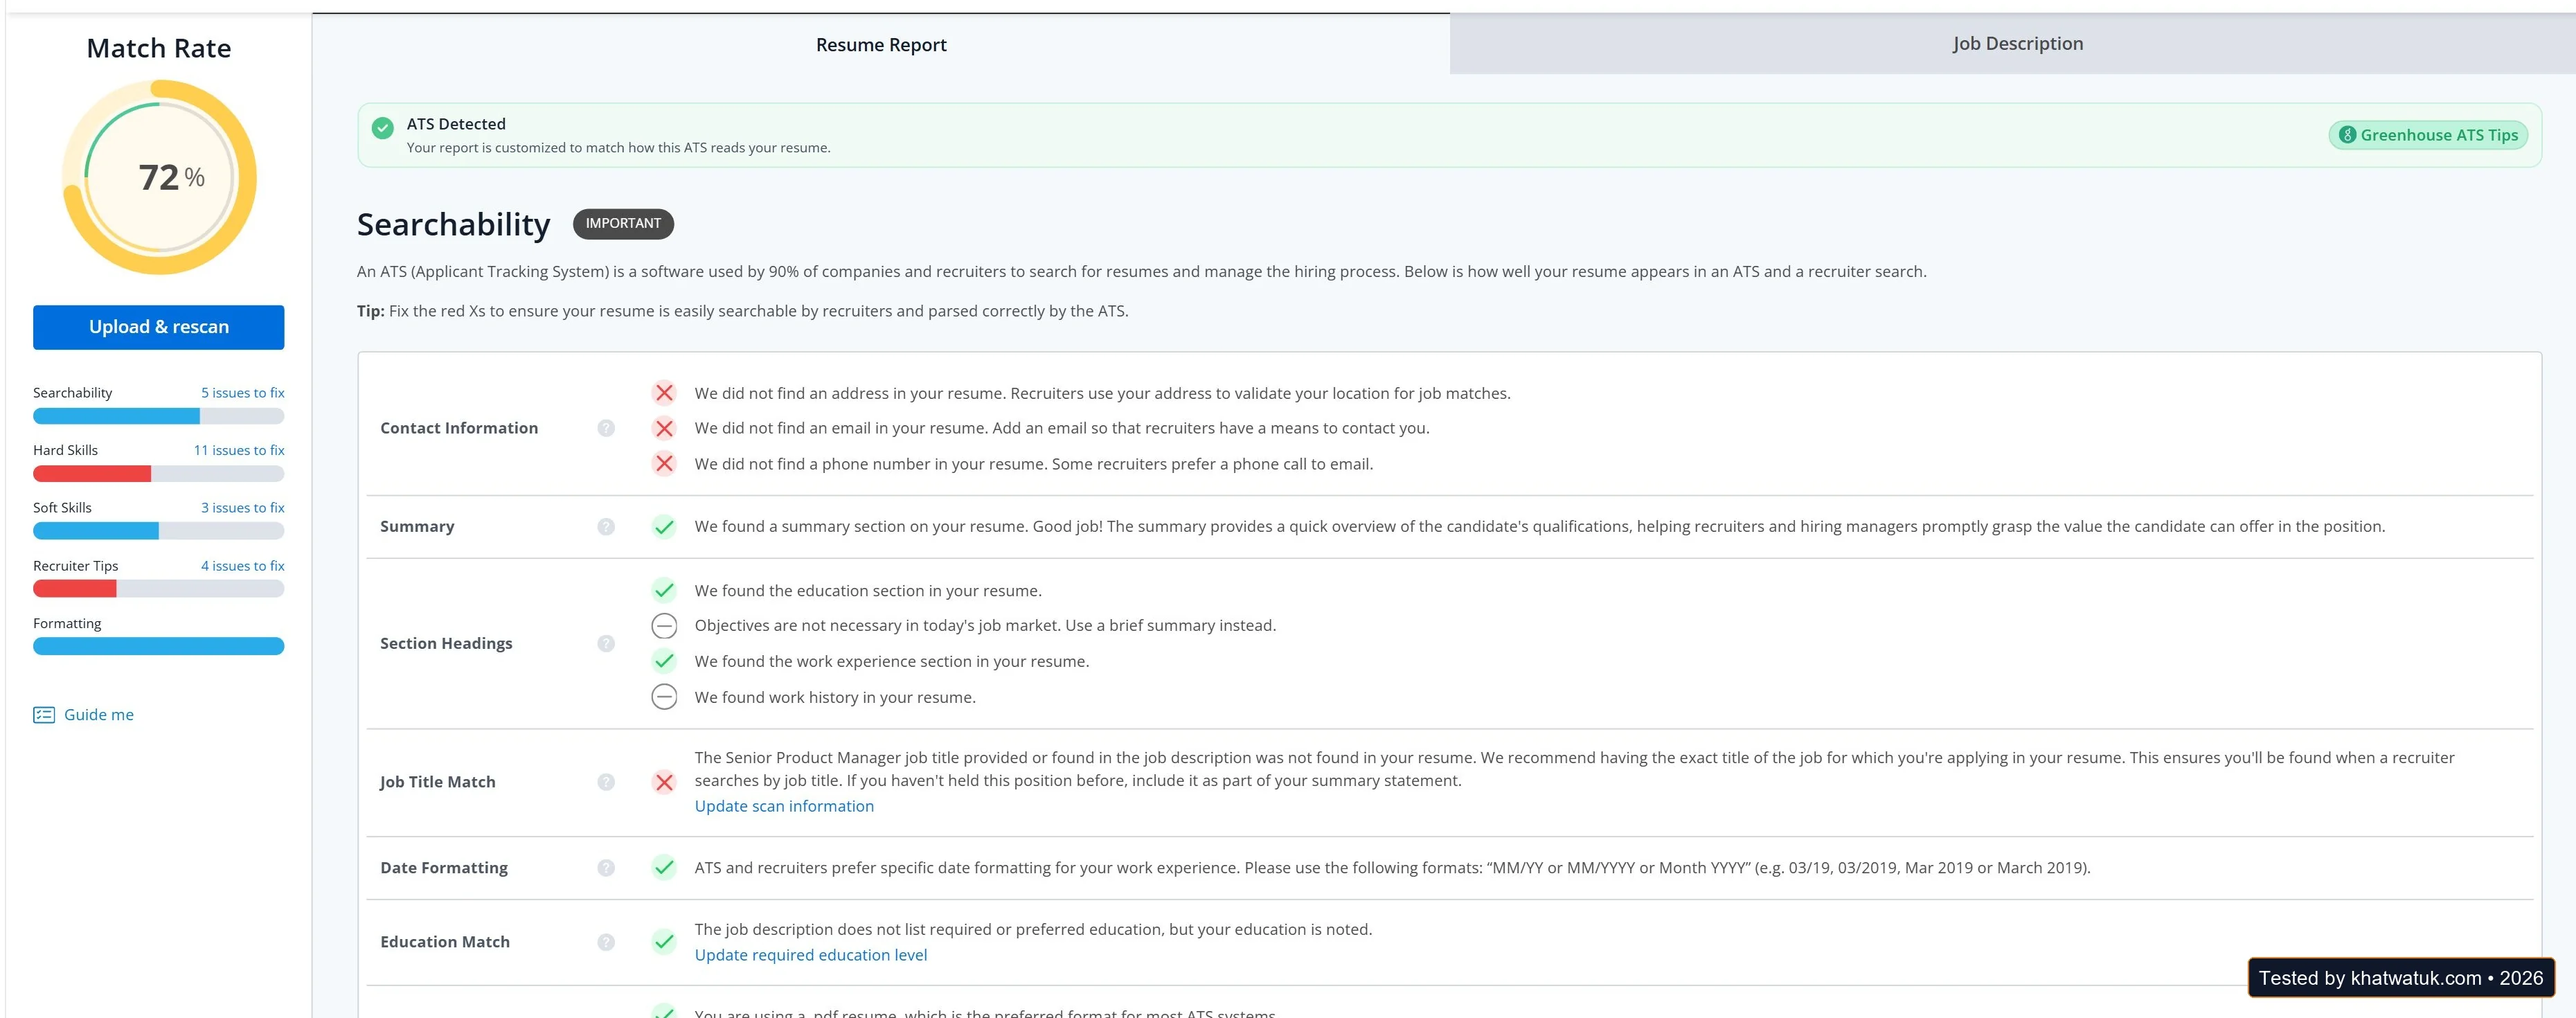Open the Job Title Match help icon
Image resolution: width=2576 pixels, height=1018 pixels.
pos(606,782)
